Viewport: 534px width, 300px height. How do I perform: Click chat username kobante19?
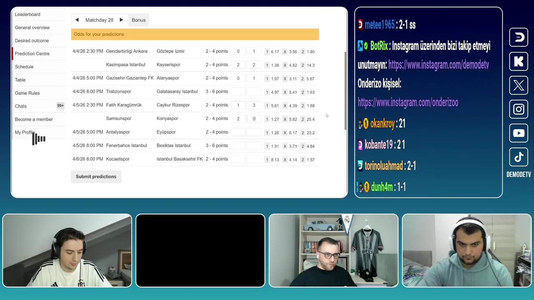pyautogui.click(x=379, y=145)
